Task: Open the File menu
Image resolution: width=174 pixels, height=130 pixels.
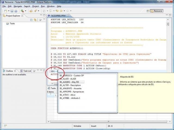Action: (x=4, y=6)
